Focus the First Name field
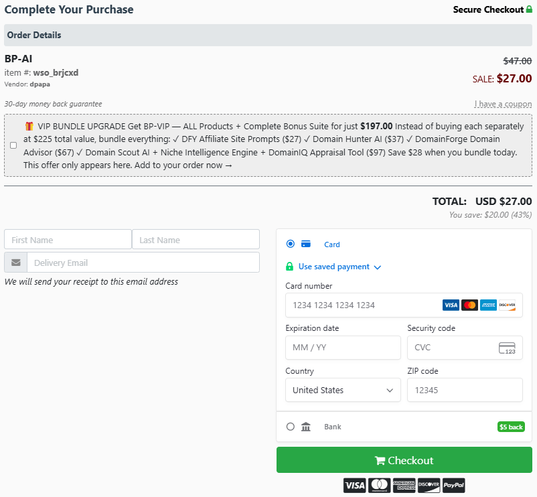Screen dimensions: 537x497 click(68, 239)
